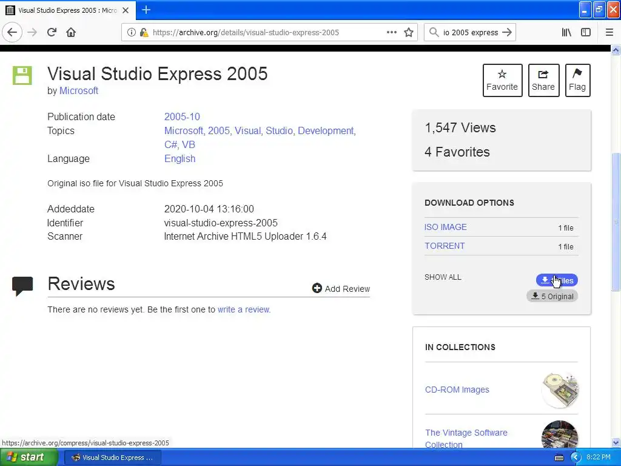Click the Microsoft topic link
621x466 pixels.
point(184,131)
